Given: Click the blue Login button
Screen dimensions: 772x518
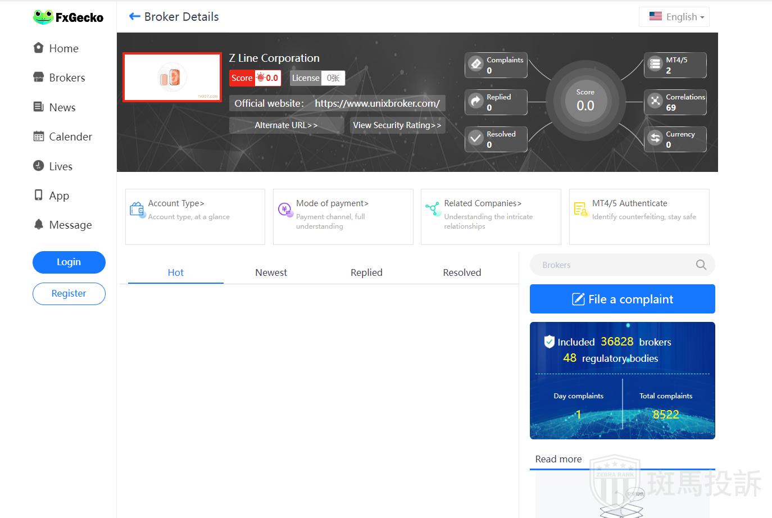Looking at the screenshot, I should [x=69, y=262].
